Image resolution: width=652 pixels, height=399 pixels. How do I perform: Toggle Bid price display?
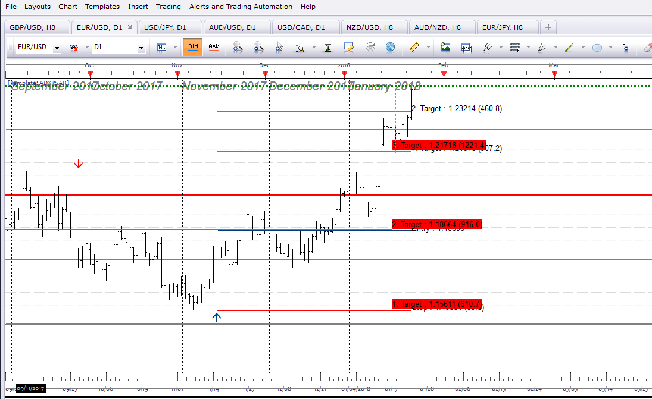pyautogui.click(x=193, y=47)
